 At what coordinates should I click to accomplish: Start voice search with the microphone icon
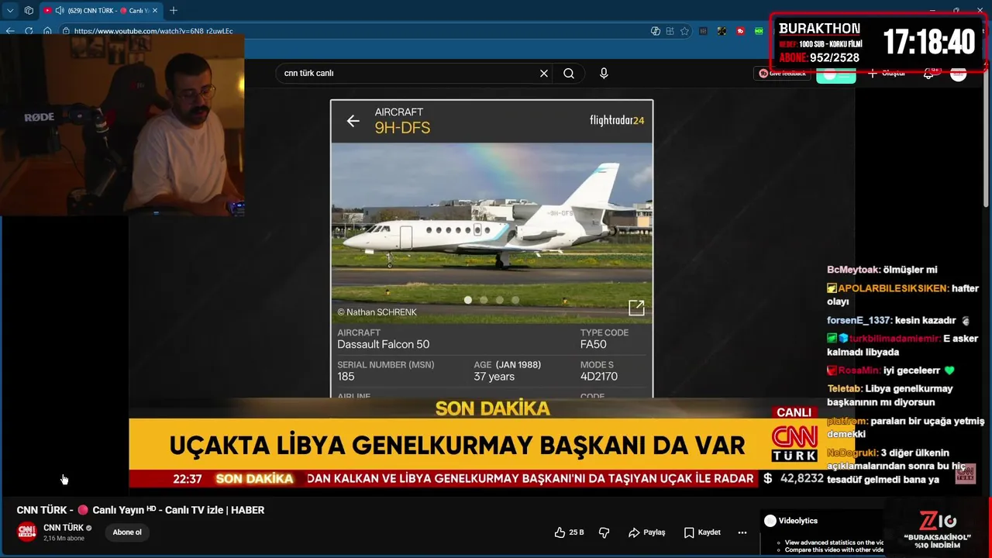coord(604,73)
